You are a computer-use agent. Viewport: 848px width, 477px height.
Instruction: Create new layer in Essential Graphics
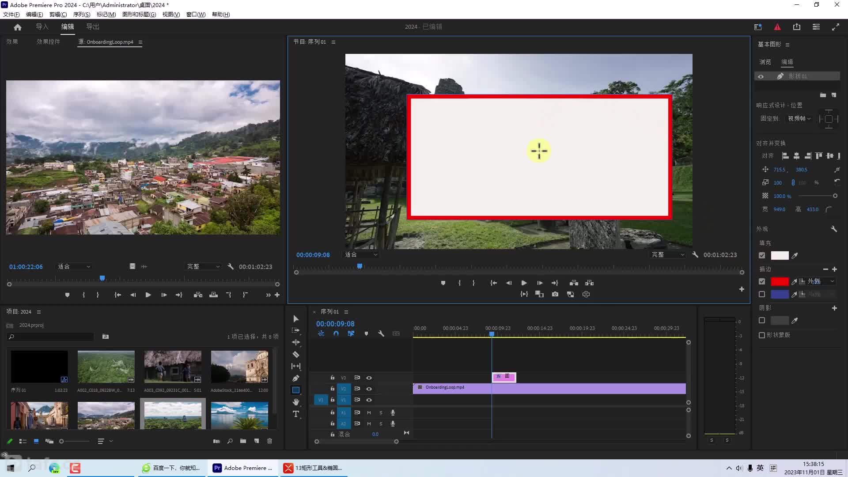(x=834, y=95)
